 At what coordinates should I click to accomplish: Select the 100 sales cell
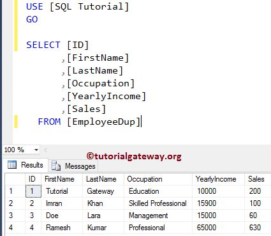click(258, 203)
